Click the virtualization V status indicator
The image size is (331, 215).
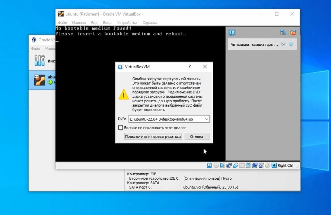point(261,165)
